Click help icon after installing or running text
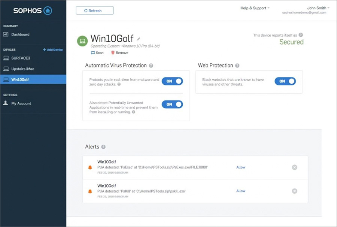Viewport: 337px width, 227px height. pos(133,112)
